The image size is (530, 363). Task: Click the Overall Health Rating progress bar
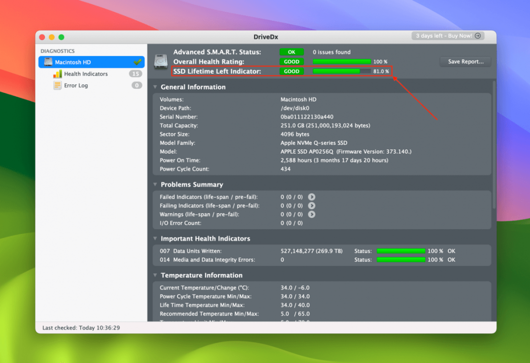tap(341, 61)
